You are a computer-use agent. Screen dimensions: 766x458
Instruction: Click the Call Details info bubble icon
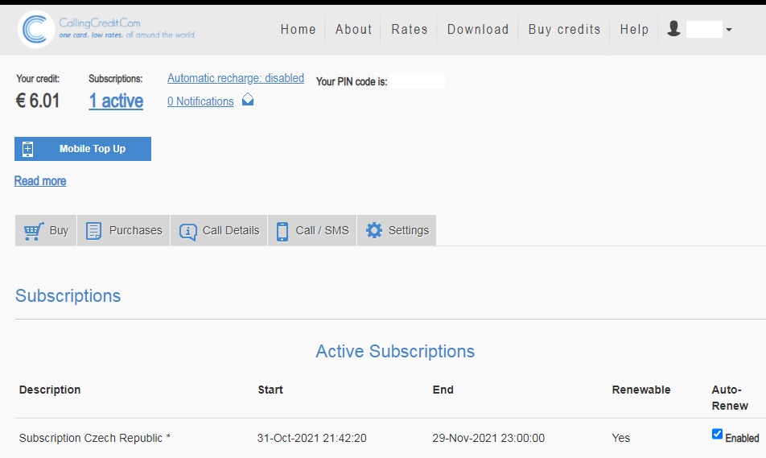tap(187, 231)
